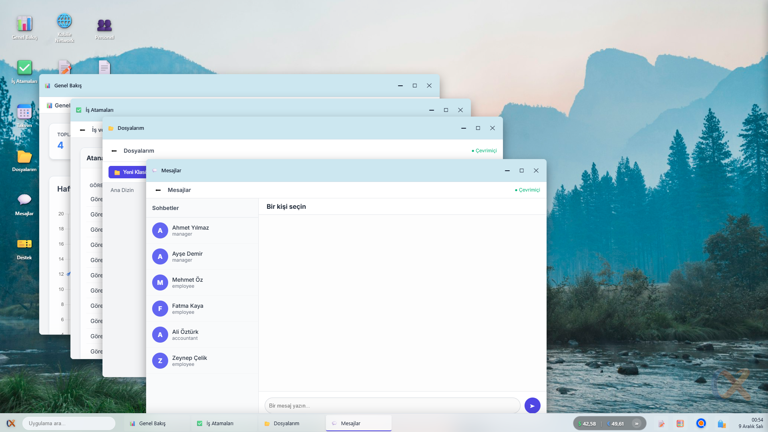
Task: Open the orange magnifier search tray icon
Action: tap(701, 423)
